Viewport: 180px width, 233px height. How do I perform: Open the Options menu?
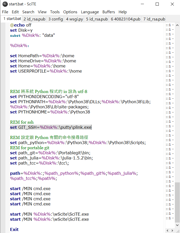70,12
